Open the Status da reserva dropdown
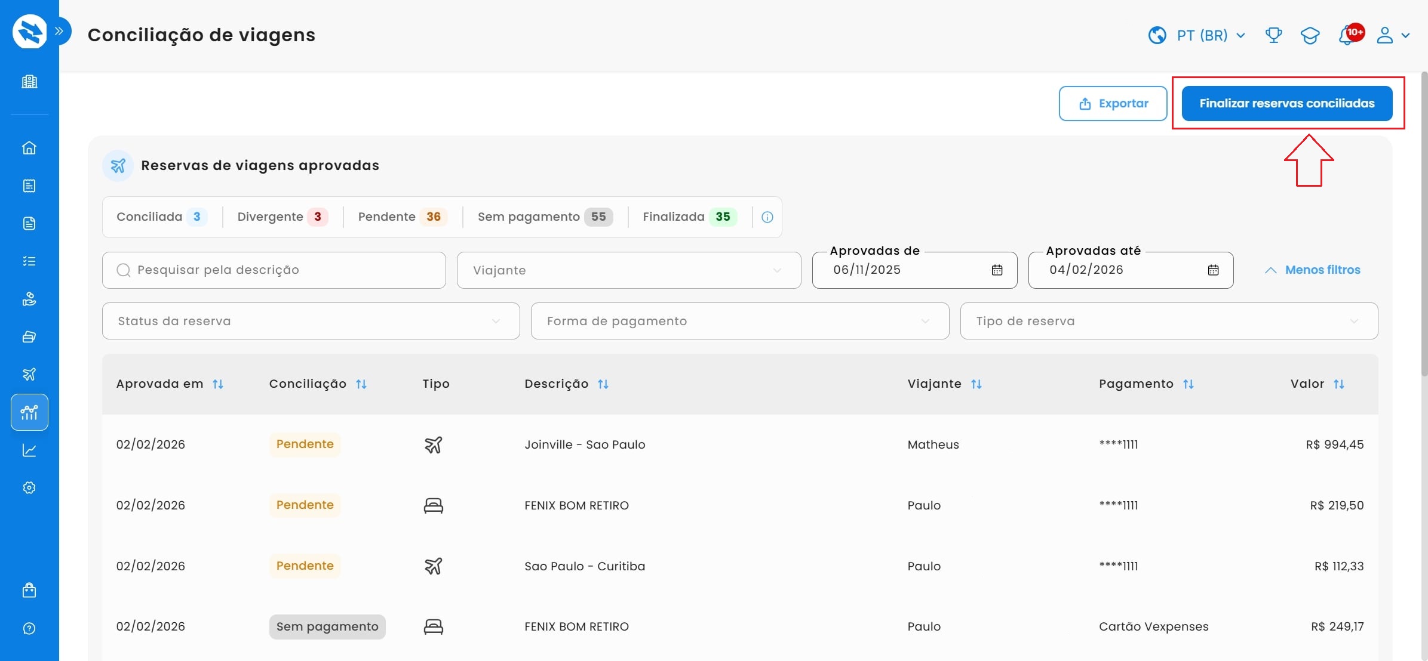 coord(311,321)
